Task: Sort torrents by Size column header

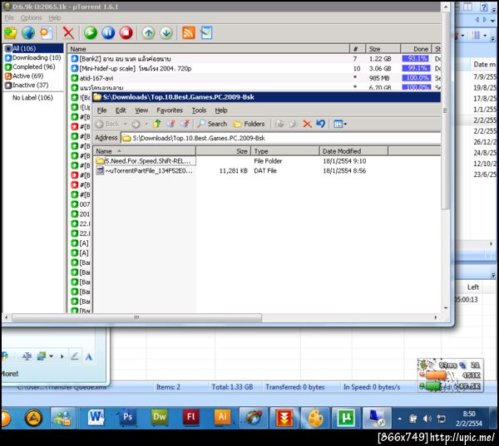Action: click(383, 49)
